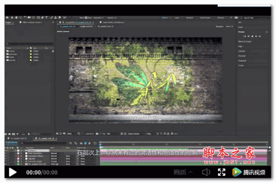
Task: Move the timeline current-time indicator
Action: [100, 144]
